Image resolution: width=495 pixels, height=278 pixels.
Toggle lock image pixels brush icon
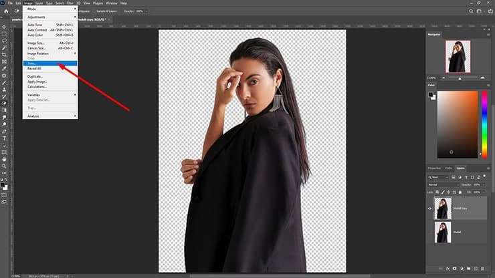pyautogui.click(x=443, y=192)
